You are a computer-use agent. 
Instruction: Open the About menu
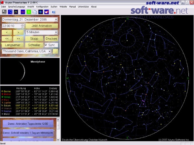tap(94, 7)
